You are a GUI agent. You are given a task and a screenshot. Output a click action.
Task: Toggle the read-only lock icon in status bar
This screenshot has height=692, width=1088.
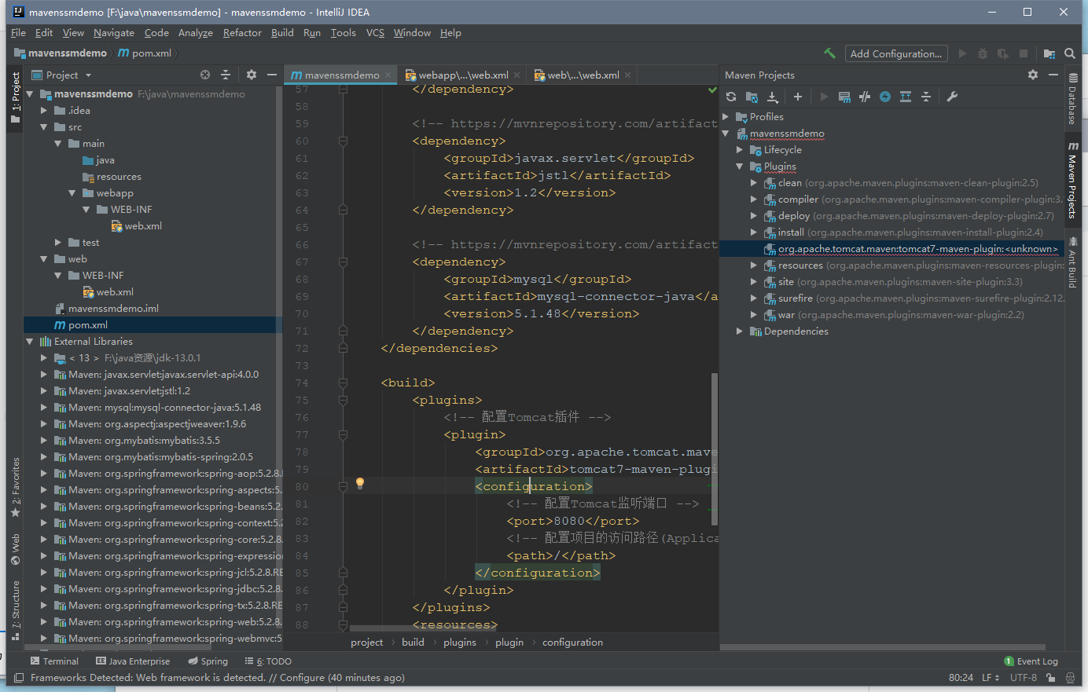tap(1050, 677)
